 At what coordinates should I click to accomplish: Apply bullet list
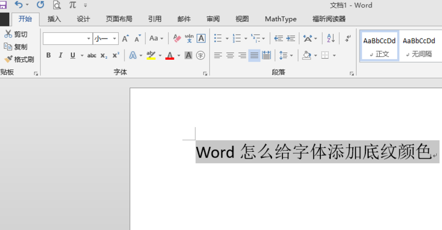(218, 39)
